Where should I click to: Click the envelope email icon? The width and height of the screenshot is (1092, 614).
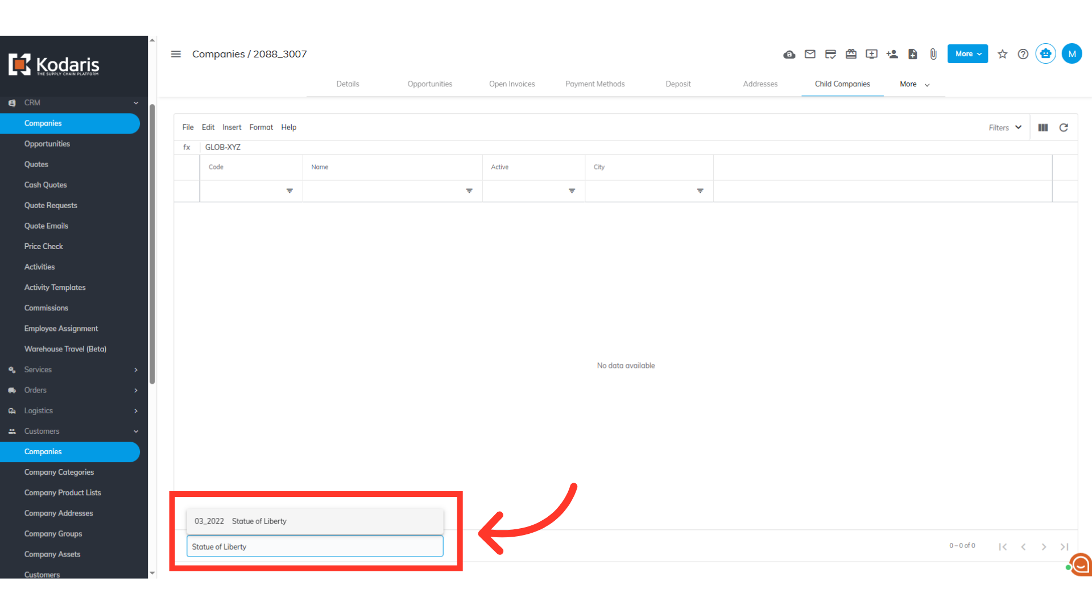click(x=810, y=54)
